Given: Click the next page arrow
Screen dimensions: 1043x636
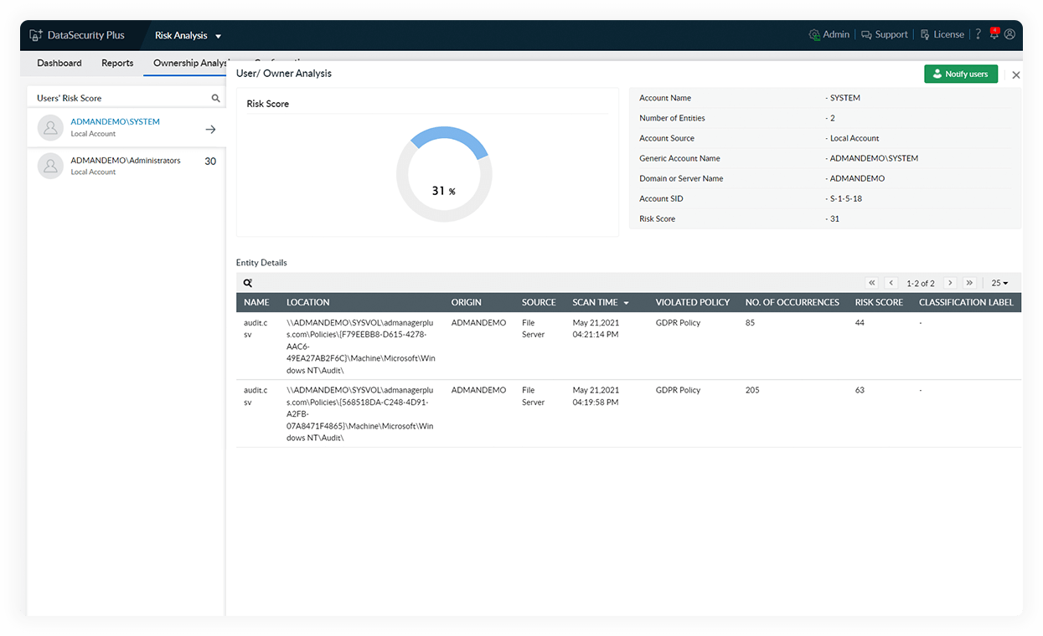Looking at the screenshot, I should 950,283.
